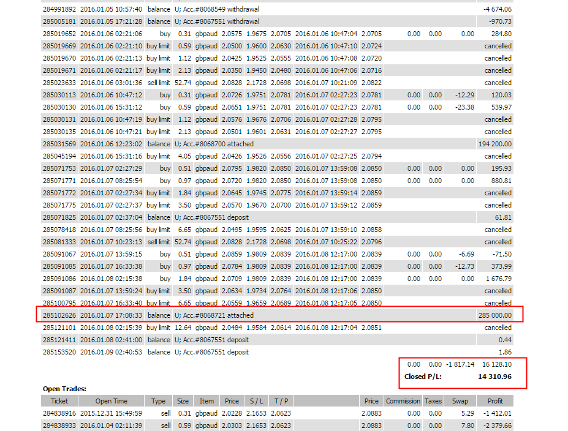This screenshot has height=431, width=568.
Task: Select open trade ticket 284838916
Action: point(59,413)
